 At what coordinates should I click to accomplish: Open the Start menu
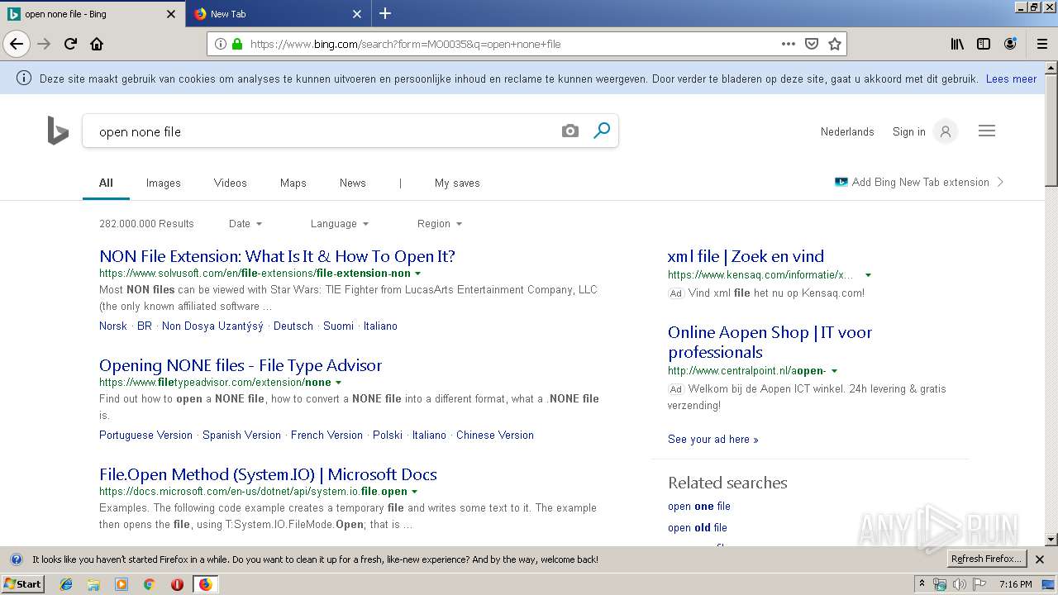coord(23,584)
